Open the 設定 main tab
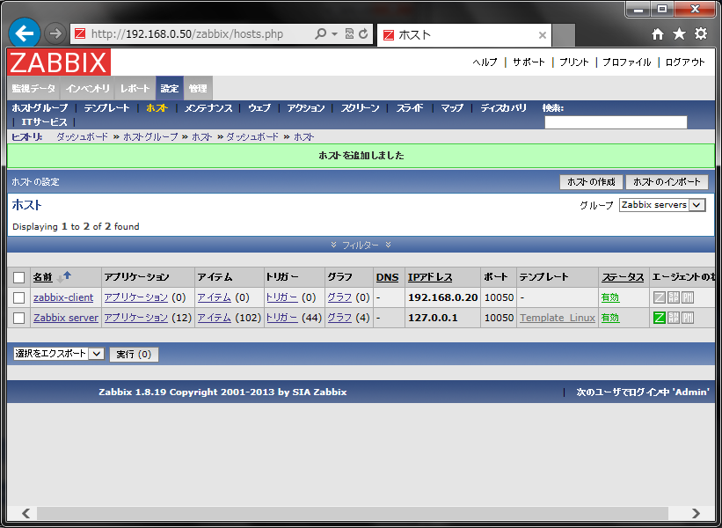Viewport: 722px width, 528px height. click(170, 89)
